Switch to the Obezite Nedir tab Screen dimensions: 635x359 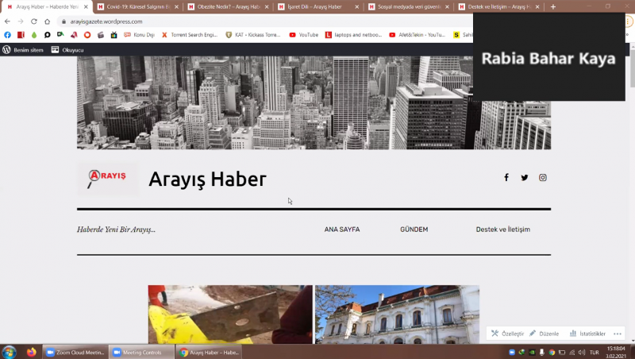pyautogui.click(x=226, y=7)
